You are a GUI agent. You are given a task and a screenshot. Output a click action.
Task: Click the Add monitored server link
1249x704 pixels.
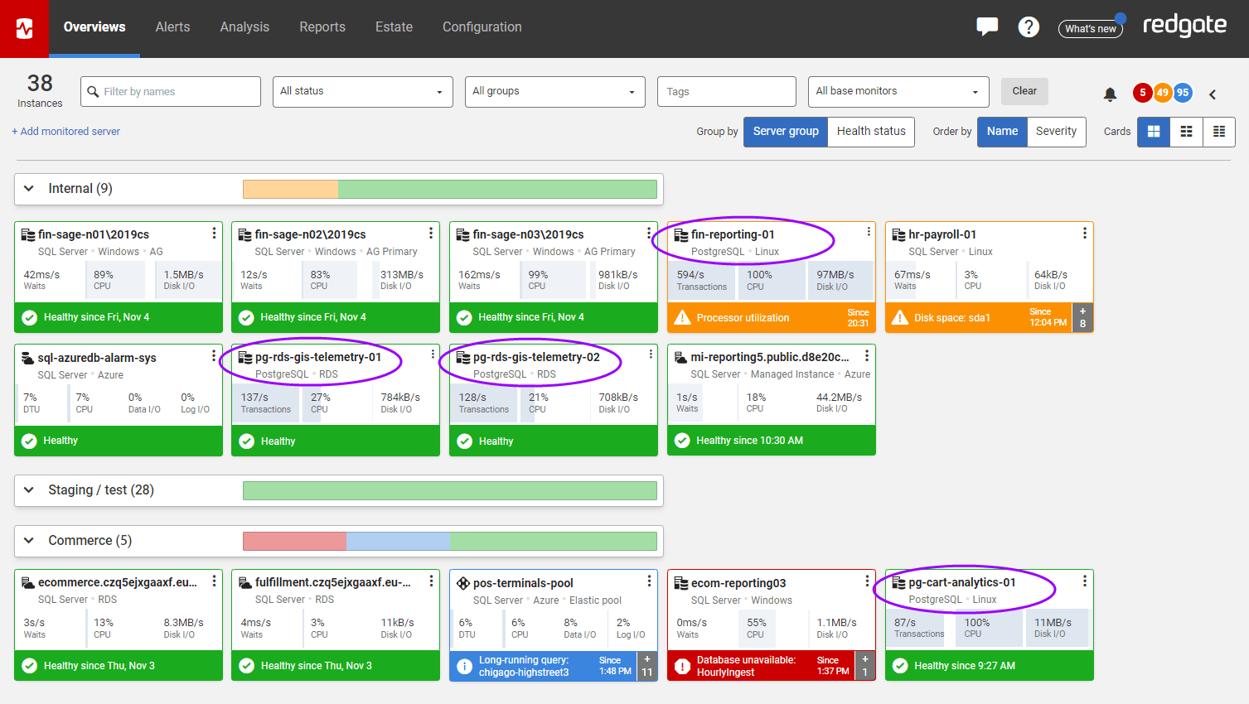pos(65,131)
